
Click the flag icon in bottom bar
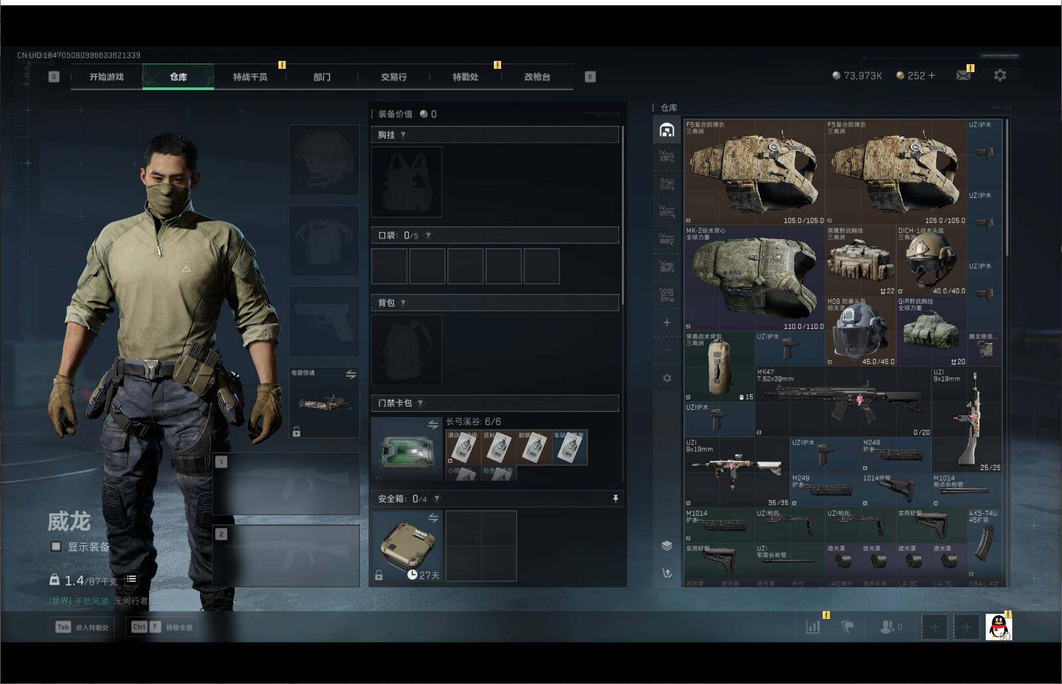point(848,626)
